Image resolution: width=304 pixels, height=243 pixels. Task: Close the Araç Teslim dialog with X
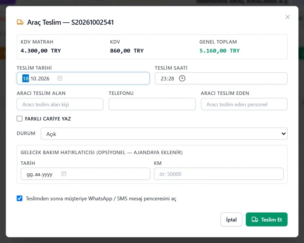287,17
